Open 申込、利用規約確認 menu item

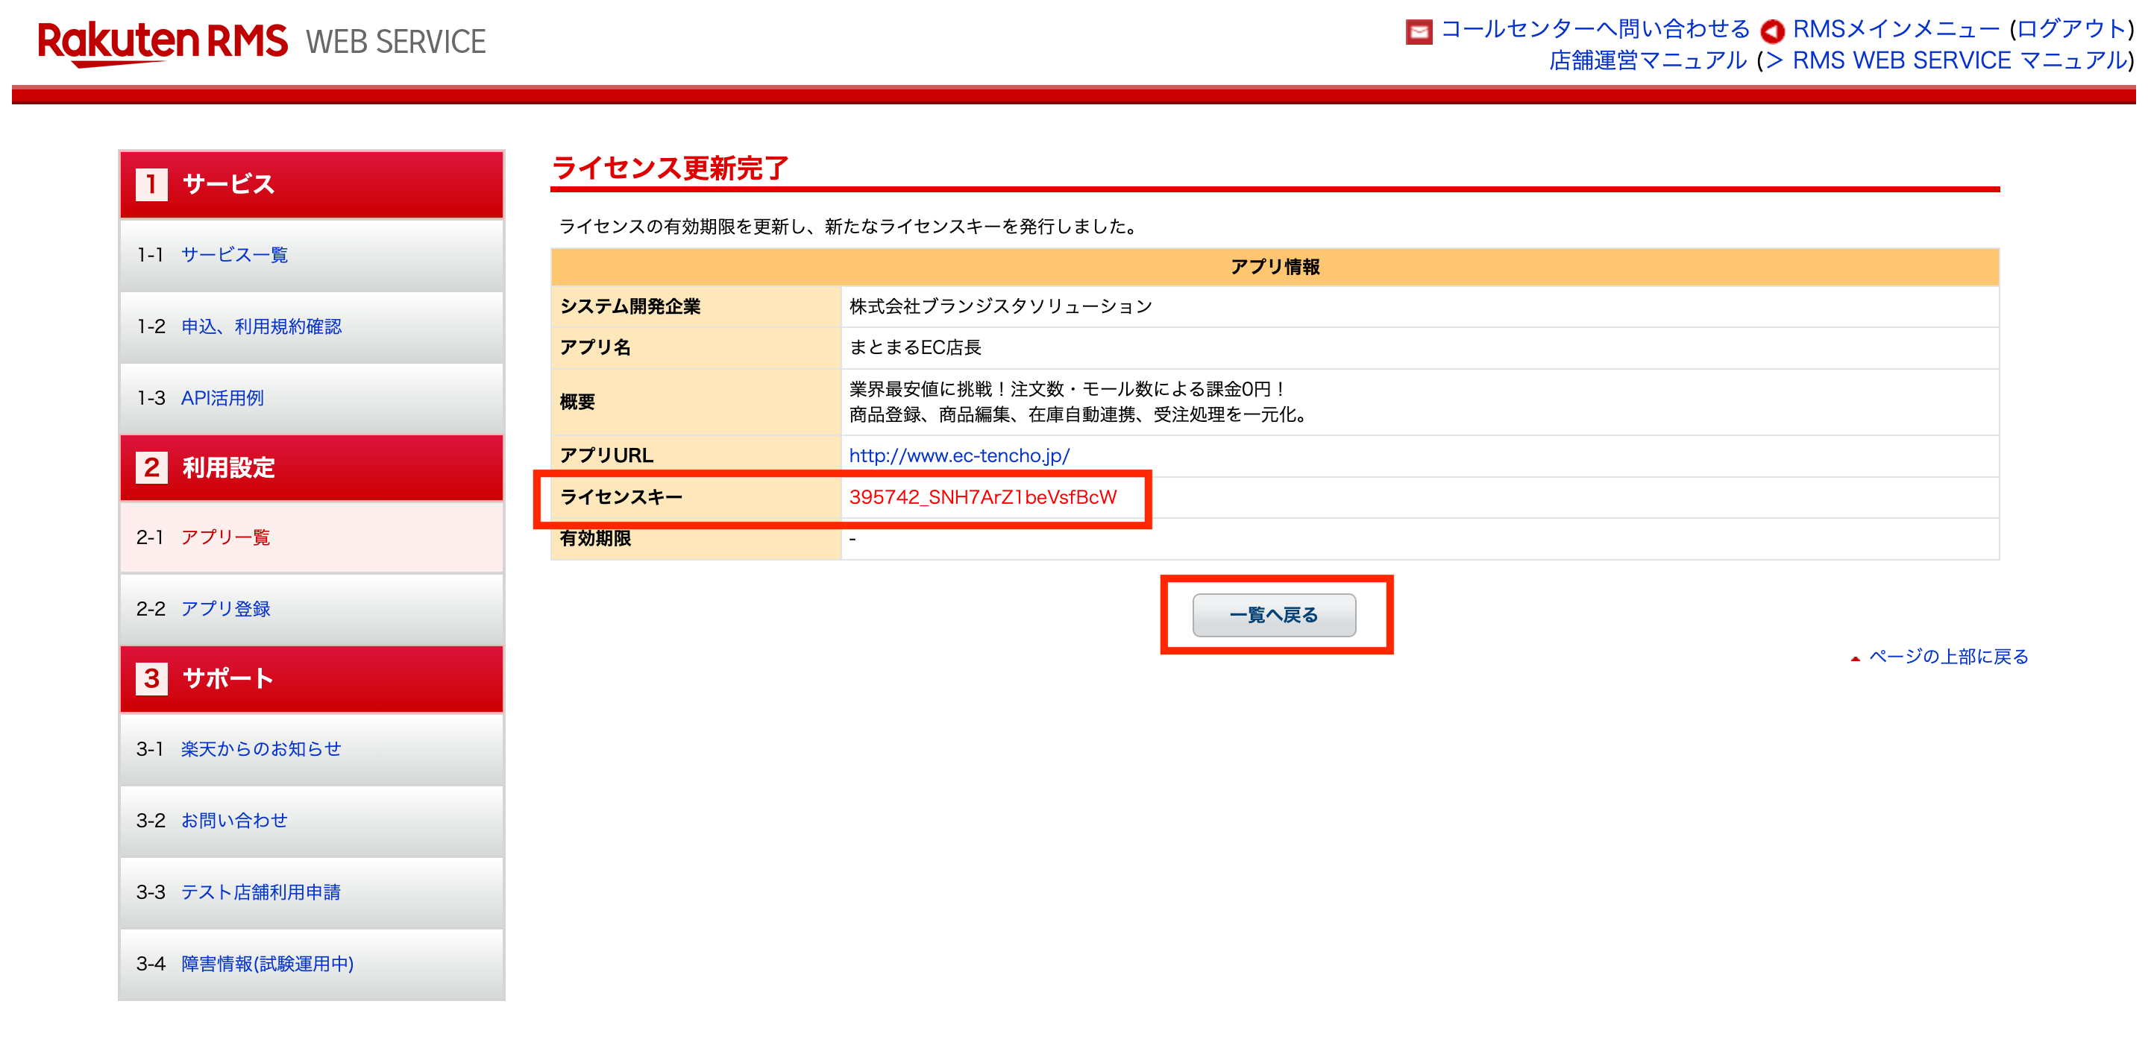261,326
